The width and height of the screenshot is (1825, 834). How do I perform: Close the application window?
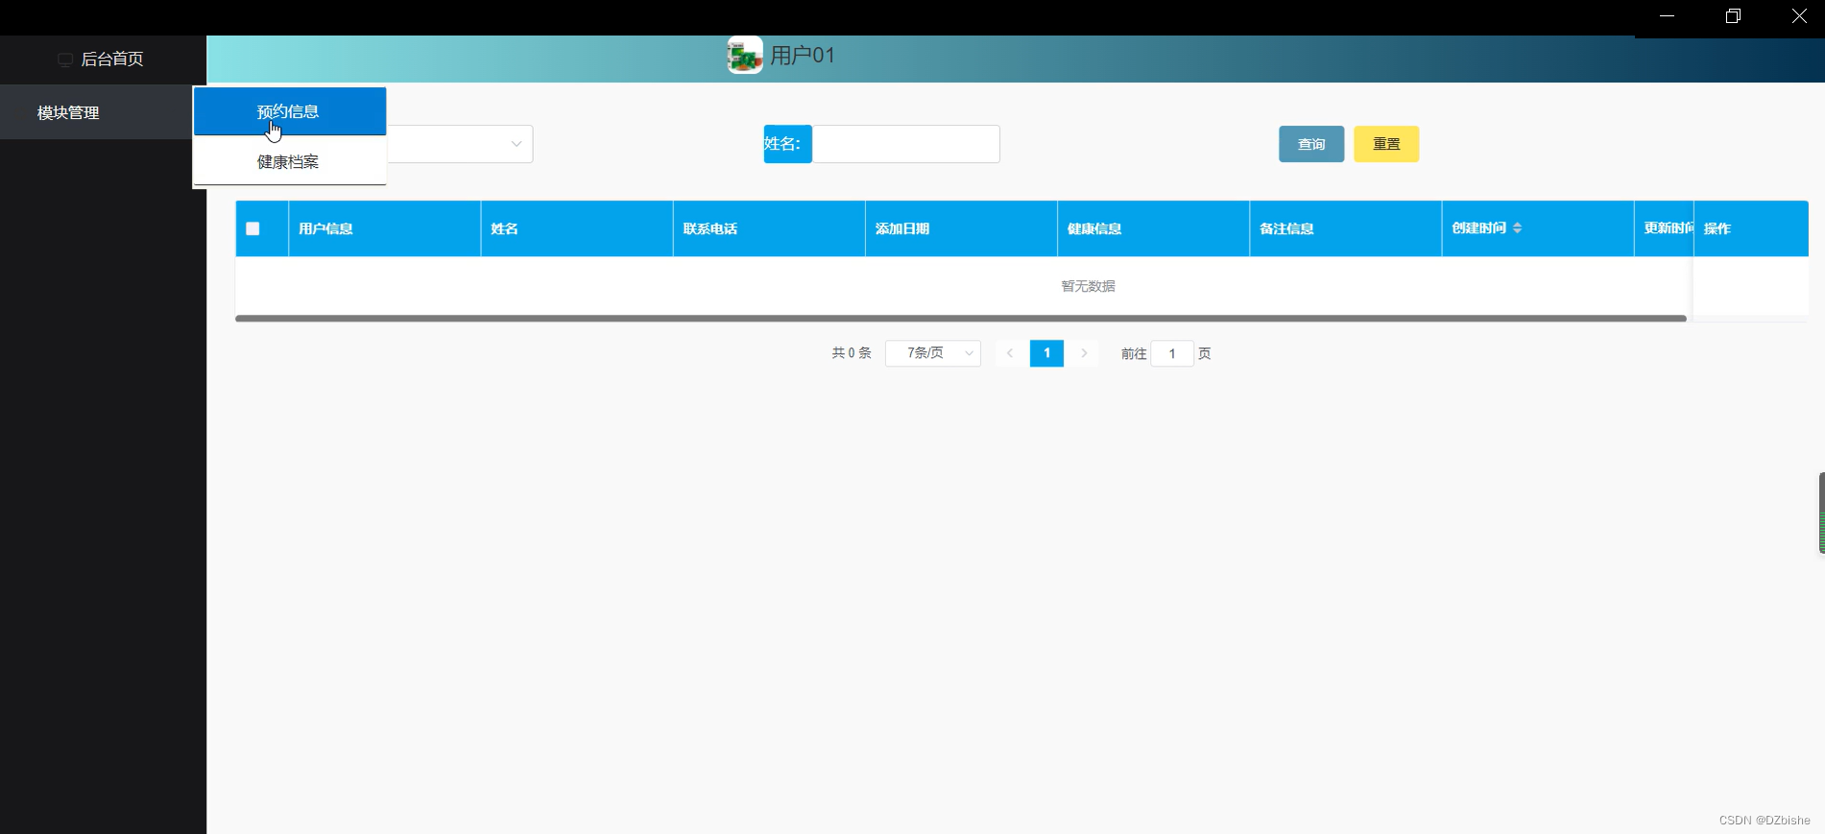(x=1799, y=16)
